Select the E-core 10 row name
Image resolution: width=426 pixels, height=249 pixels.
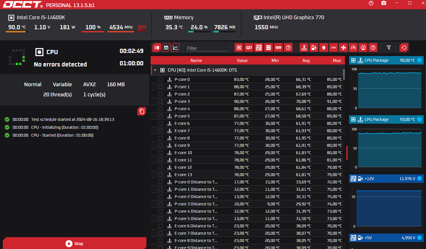183,153
